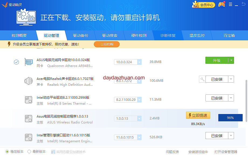Click the monitor with gears header icon
This screenshot has width=248, height=156.
pyautogui.click(x=26, y=17)
